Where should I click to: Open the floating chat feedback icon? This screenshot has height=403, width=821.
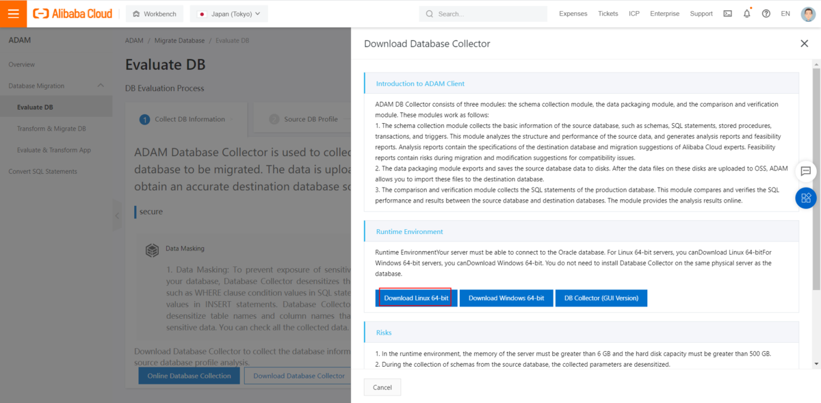pos(806,171)
